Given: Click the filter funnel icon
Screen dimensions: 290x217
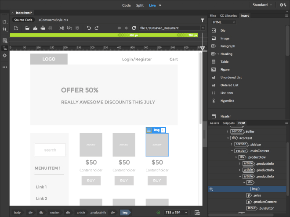Looking at the screenshot, I should [203, 20].
